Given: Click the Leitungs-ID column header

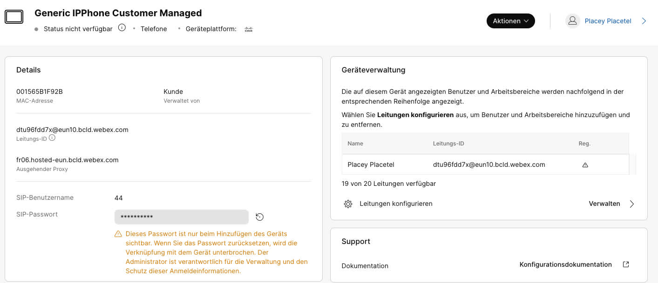Looking at the screenshot, I should pyautogui.click(x=448, y=144).
